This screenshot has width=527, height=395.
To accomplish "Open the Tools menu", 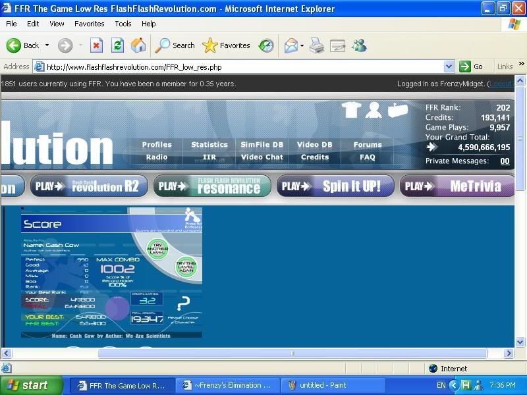I will click(x=123, y=24).
